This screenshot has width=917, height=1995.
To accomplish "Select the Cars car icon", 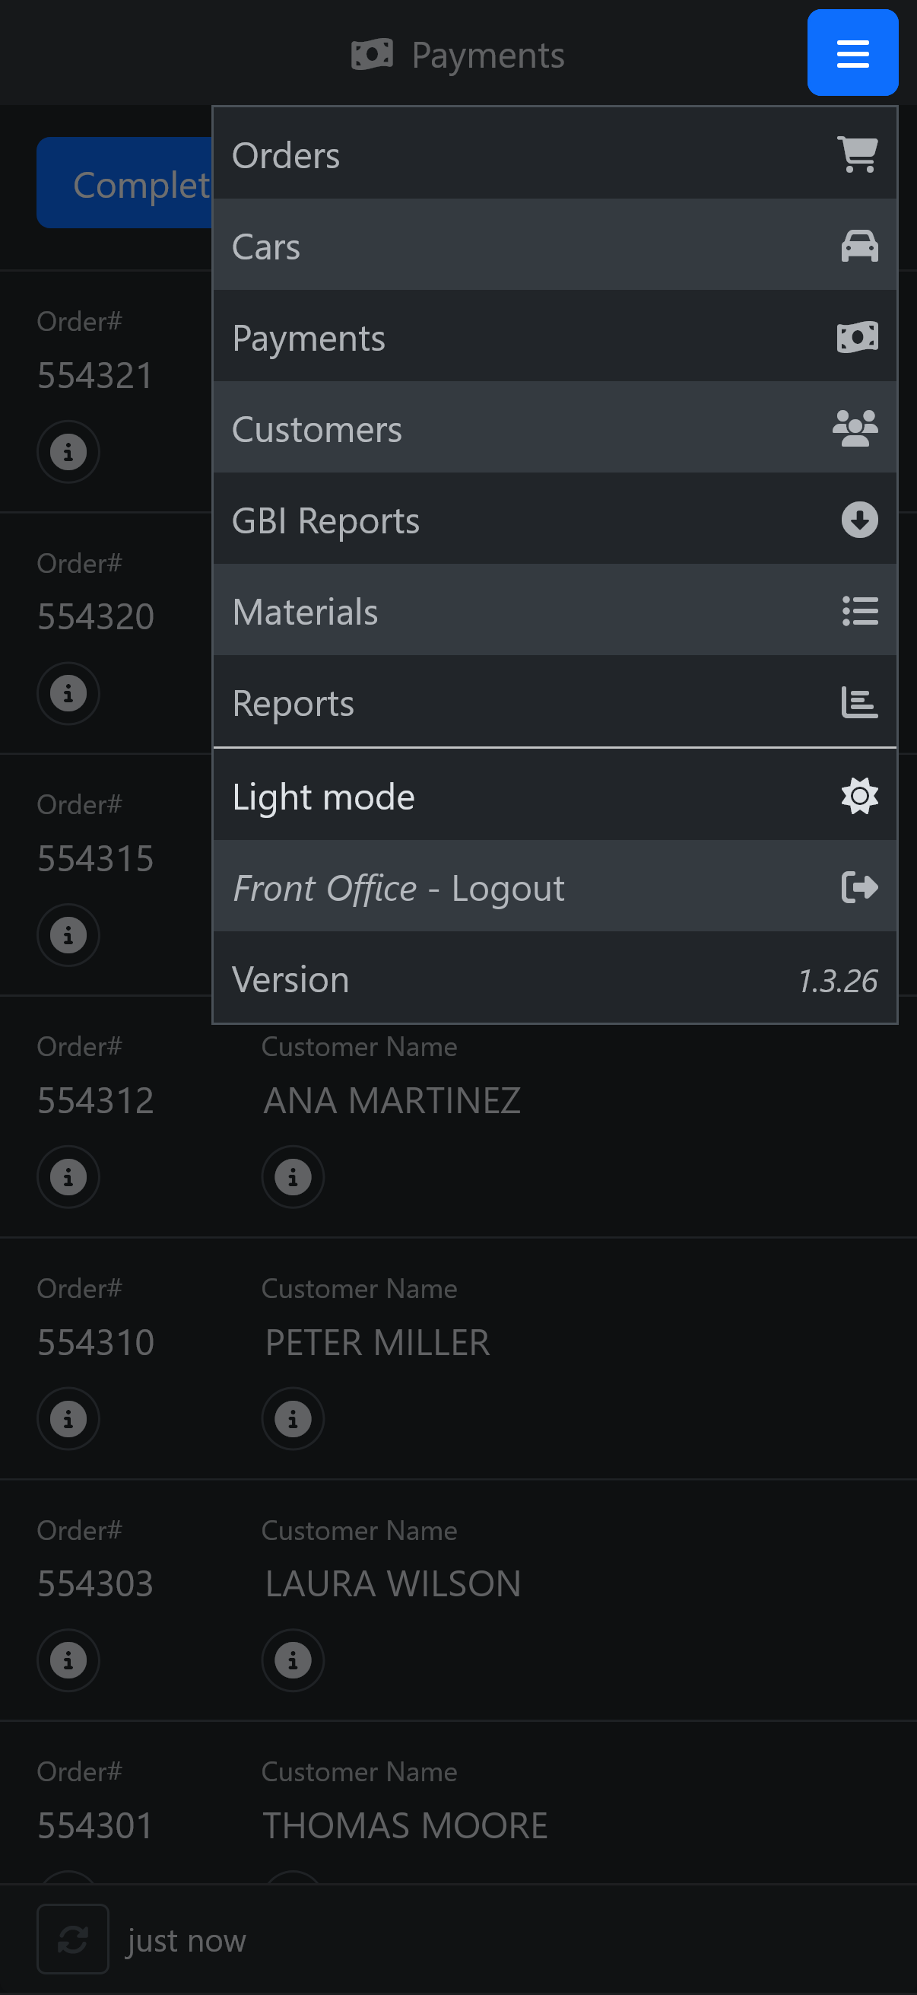I will point(859,247).
